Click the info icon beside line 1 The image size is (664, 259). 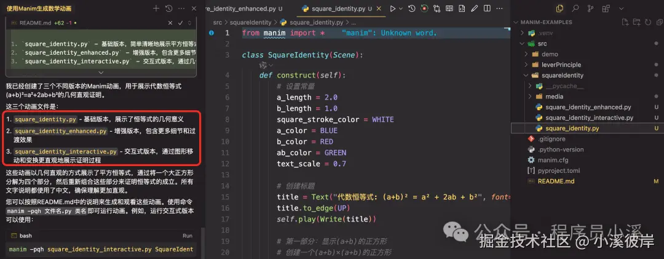click(210, 33)
